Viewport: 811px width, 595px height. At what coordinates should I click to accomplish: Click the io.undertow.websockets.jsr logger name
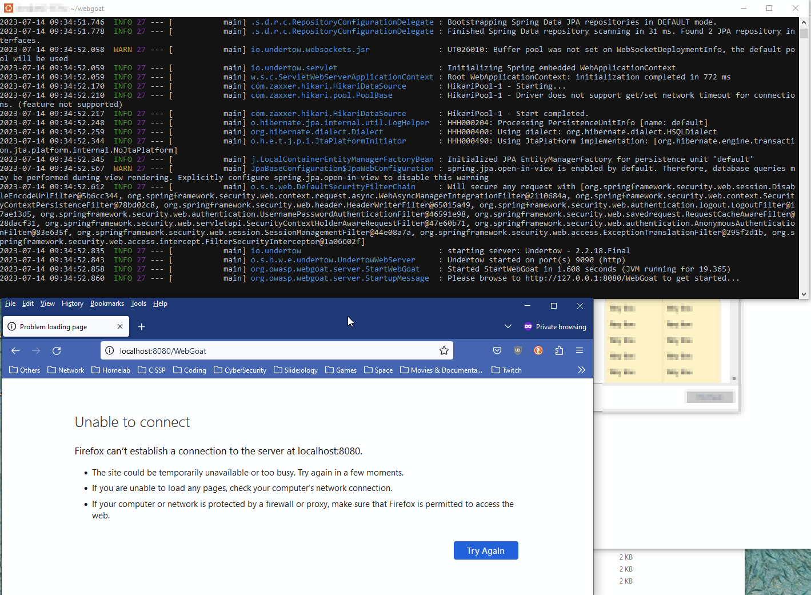(310, 50)
